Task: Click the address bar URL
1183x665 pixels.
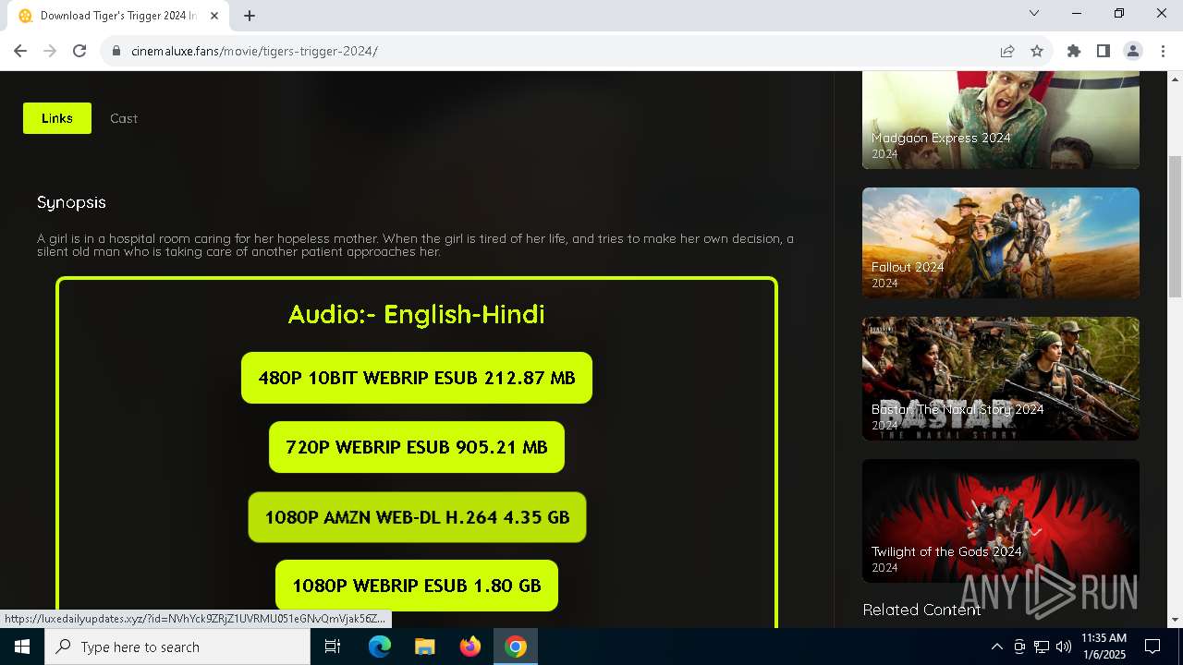Action: [254, 51]
